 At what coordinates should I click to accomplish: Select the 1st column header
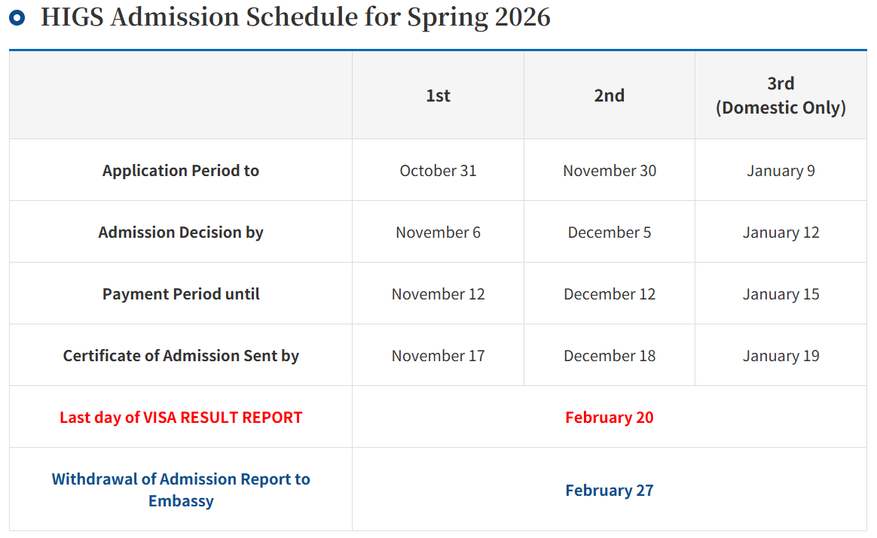coord(438,96)
